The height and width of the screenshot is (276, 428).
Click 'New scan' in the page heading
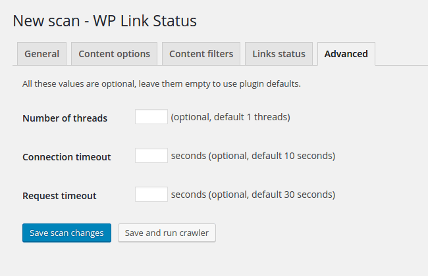pos(46,21)
